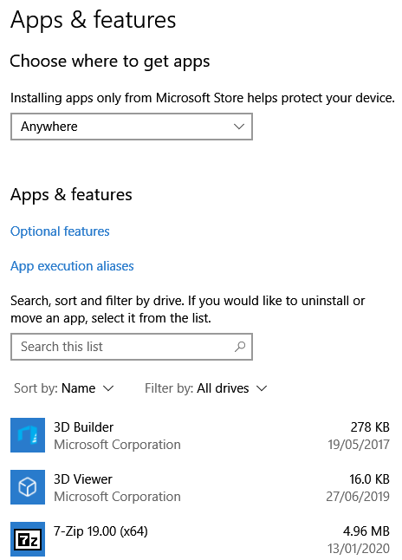
Task: Open the App execution aliases link
Action: 72,266
